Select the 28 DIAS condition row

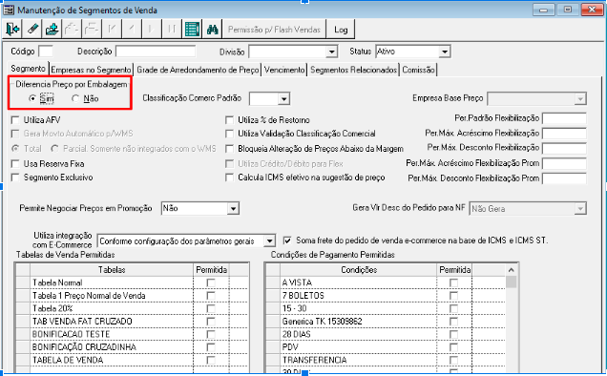[x=386, y=334]
